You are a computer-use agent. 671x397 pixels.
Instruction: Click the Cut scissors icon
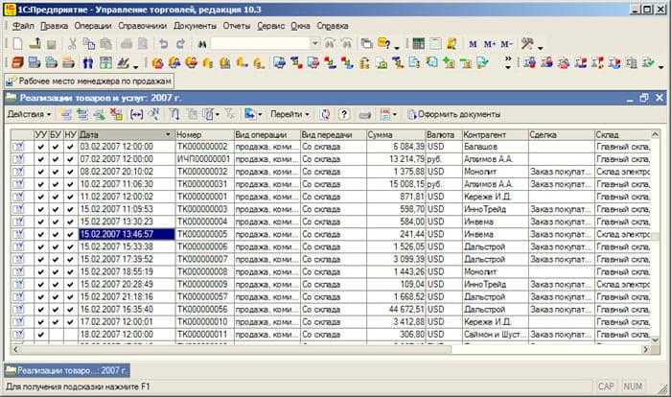click(72, 43)
